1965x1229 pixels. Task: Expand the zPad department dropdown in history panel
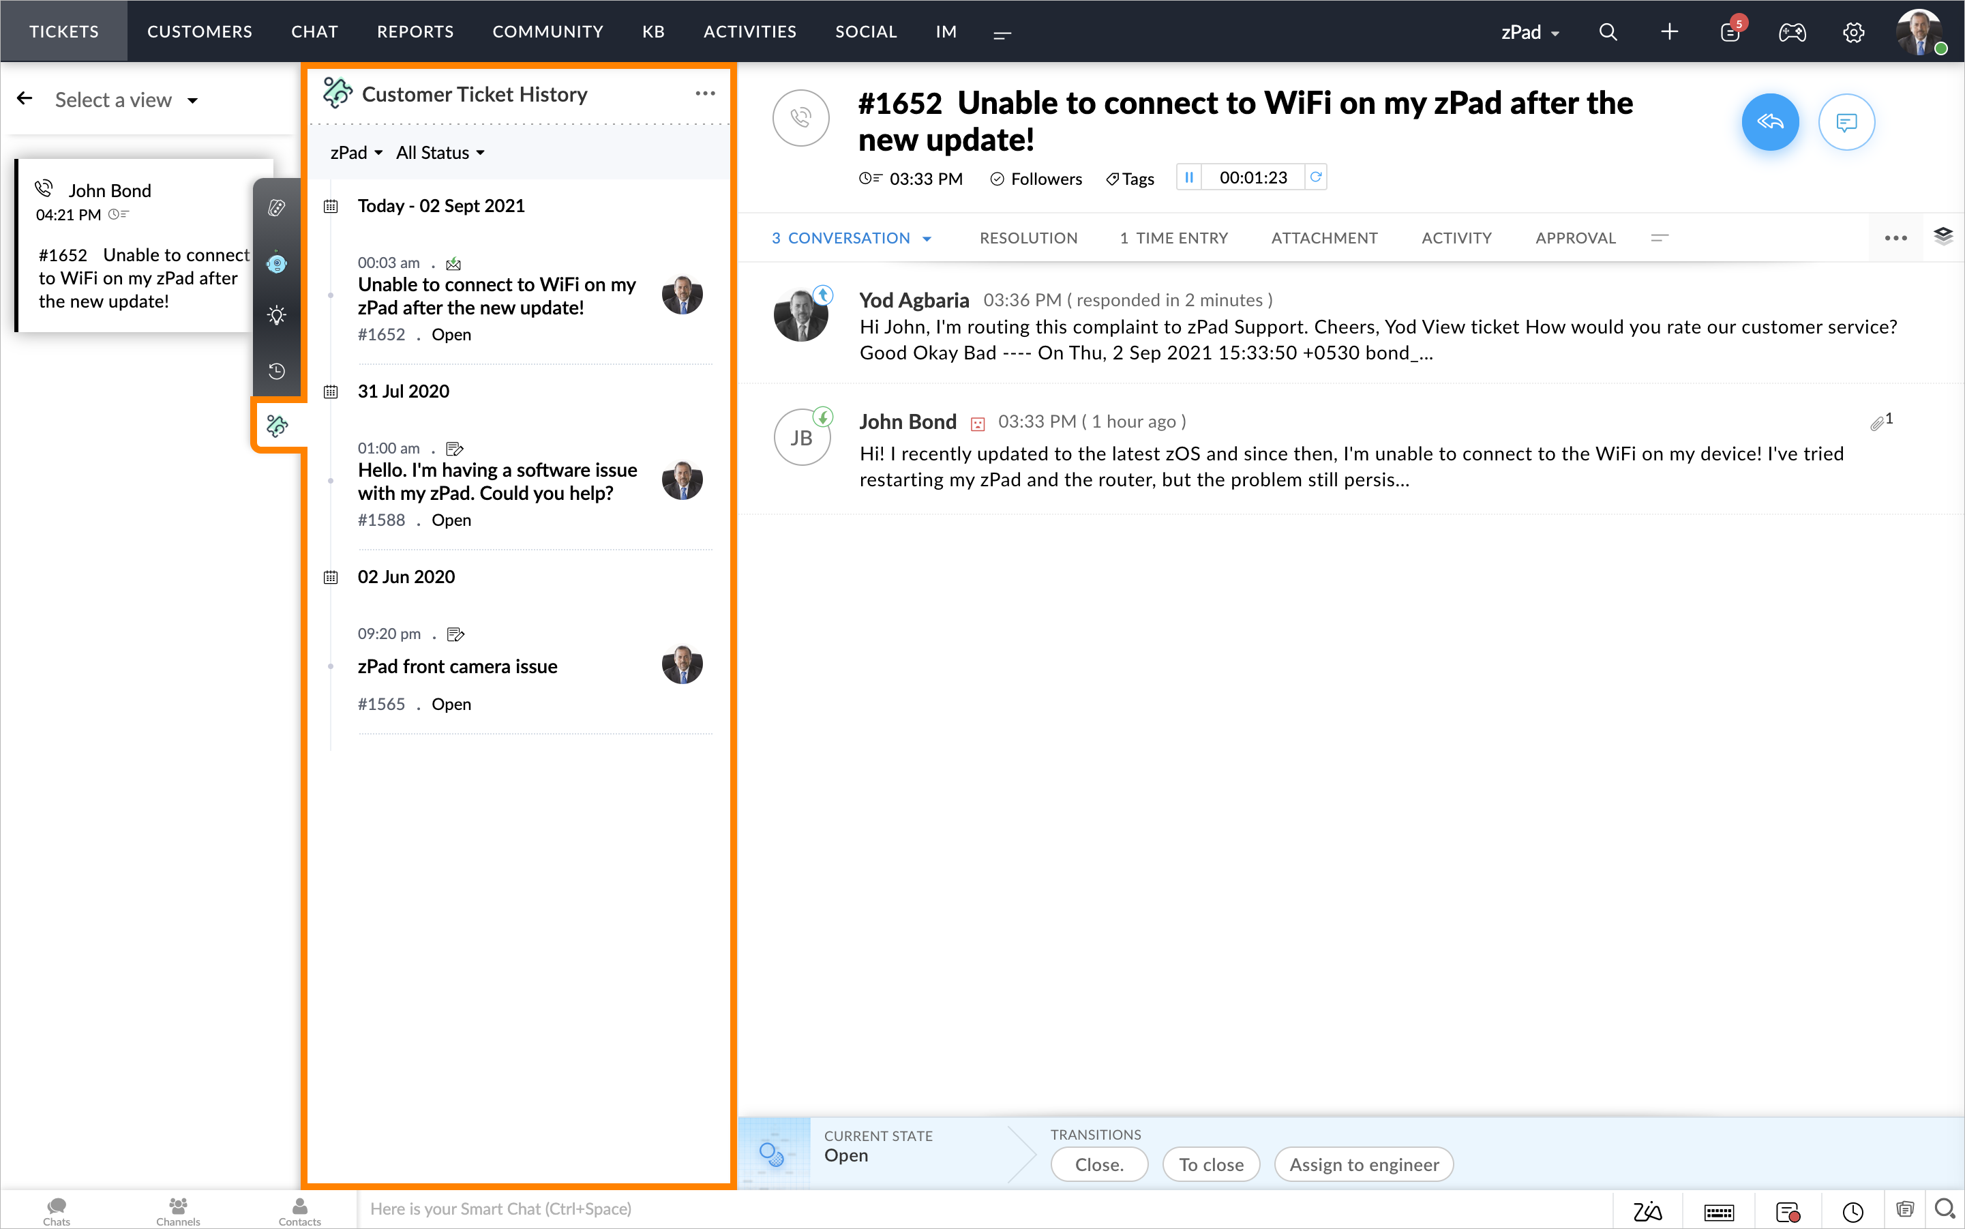point(356,153)
